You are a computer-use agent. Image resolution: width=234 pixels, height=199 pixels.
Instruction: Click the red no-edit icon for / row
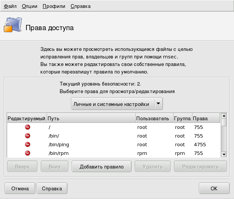(28, 127)
